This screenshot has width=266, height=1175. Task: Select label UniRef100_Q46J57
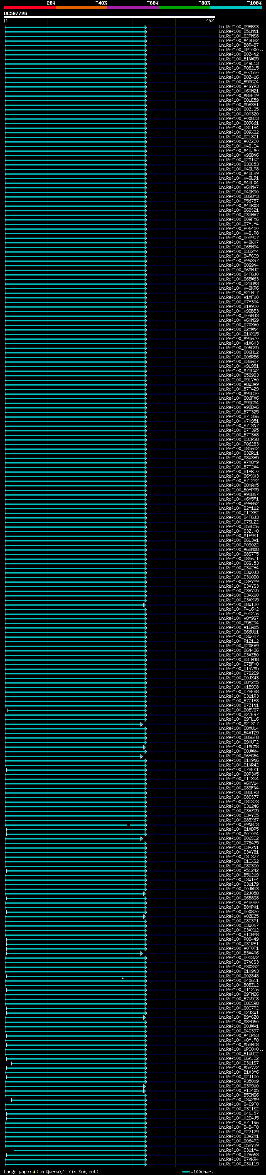point(239,1113)
